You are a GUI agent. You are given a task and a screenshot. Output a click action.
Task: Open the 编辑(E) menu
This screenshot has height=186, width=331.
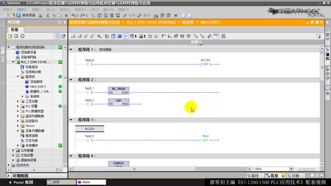pos(22,10)
